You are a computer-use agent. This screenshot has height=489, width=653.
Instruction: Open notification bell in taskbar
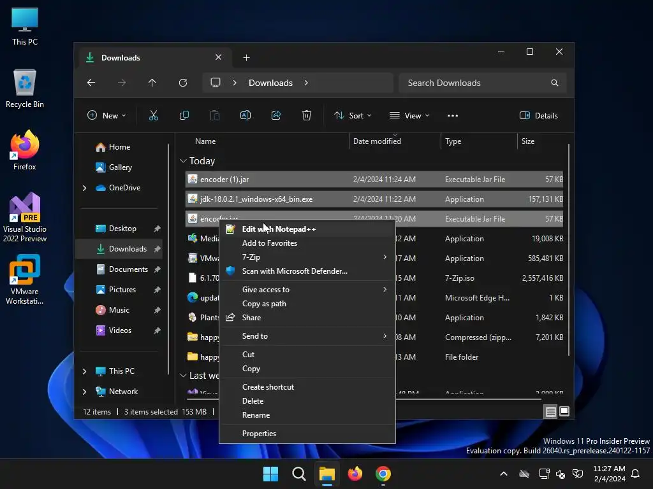(x=636, y=474)
